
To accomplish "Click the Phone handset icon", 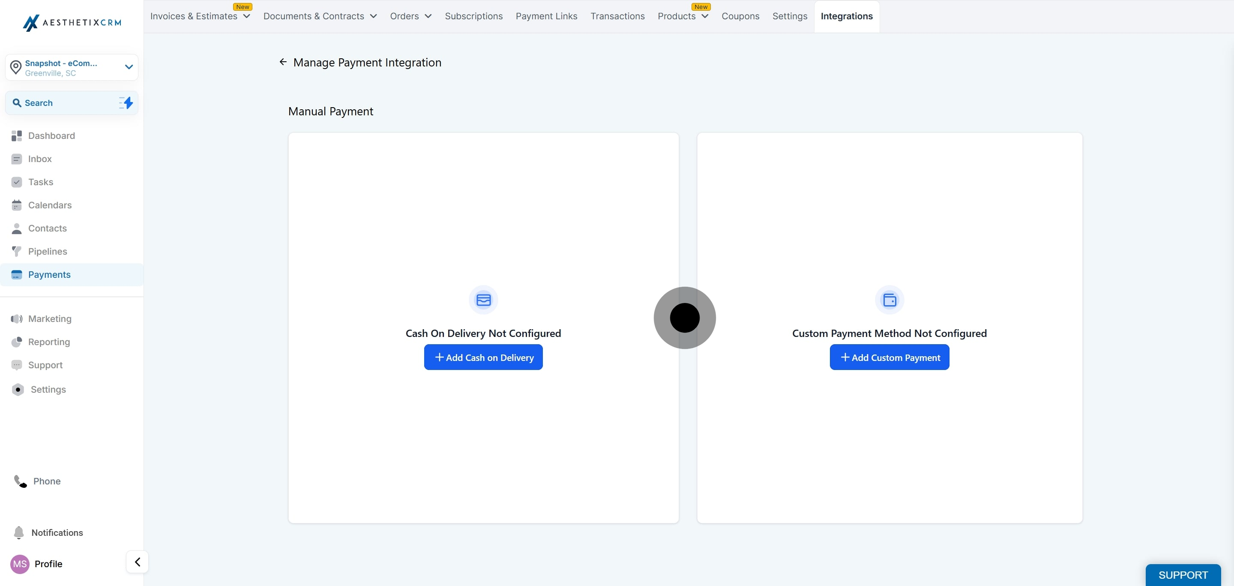I will coord(20,481).
